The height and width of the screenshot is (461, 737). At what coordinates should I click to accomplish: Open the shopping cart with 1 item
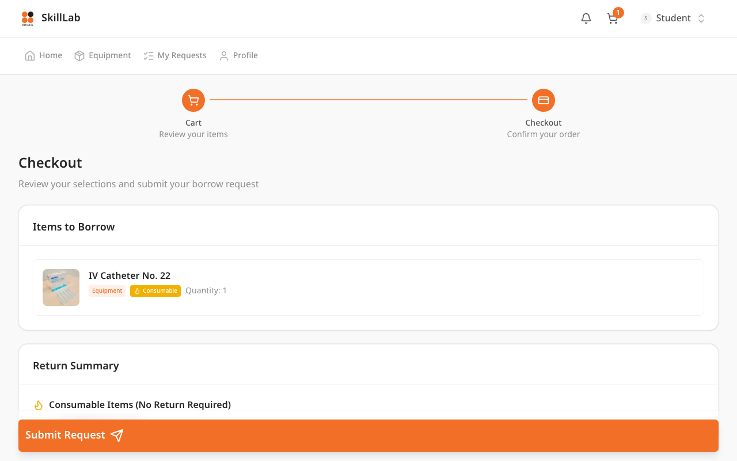[613, 18]
